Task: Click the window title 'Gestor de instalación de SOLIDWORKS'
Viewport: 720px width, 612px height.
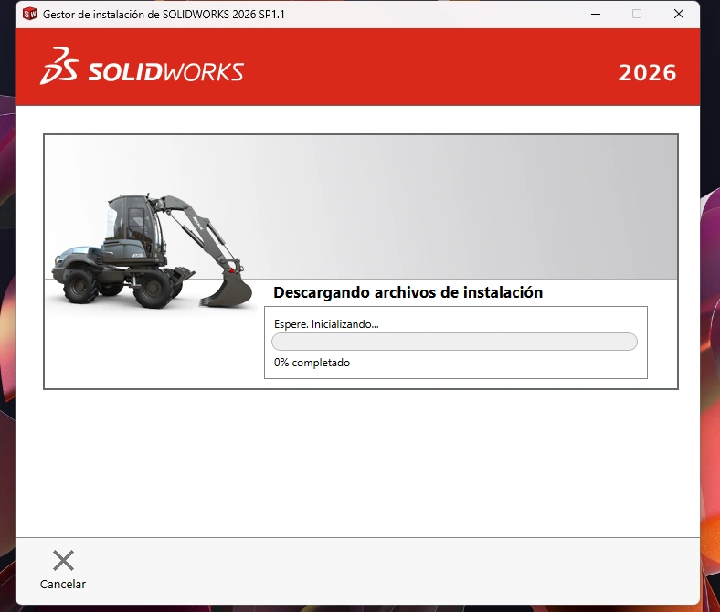Action: pos(164,15)
